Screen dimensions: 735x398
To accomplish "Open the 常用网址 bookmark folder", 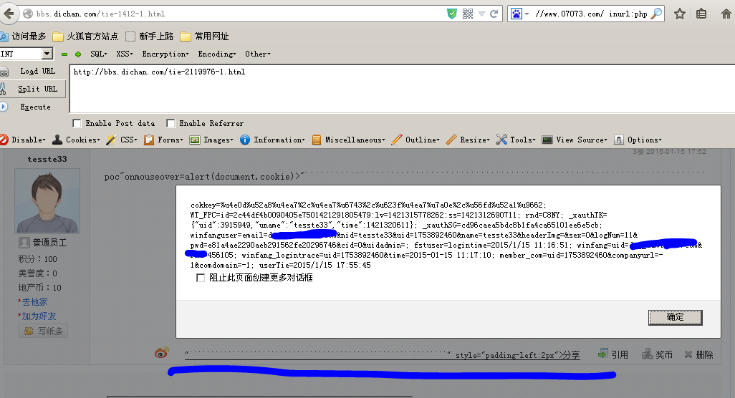I will (205, 36).
